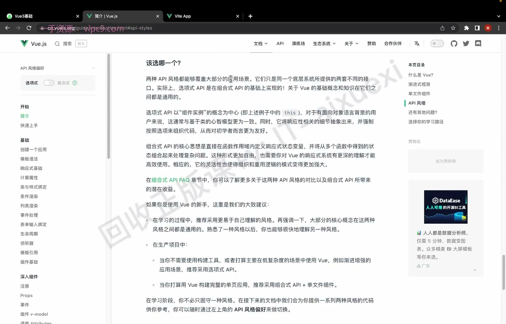The height and width of the screenshot is (324, 506).
Task: Jump to 选择你的学习路径 in page outline
Action: (x=426, y=122)
